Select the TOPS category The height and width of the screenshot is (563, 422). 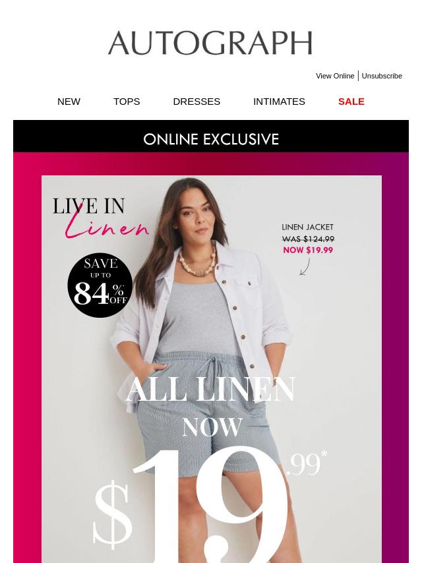[x=127, y=102]
